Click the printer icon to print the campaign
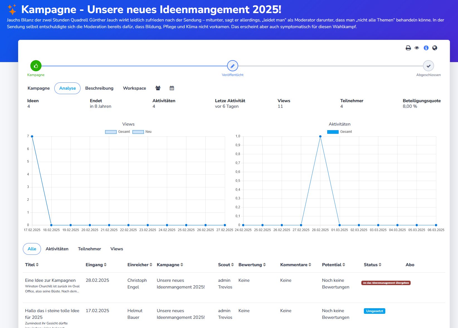 point(408,48)
